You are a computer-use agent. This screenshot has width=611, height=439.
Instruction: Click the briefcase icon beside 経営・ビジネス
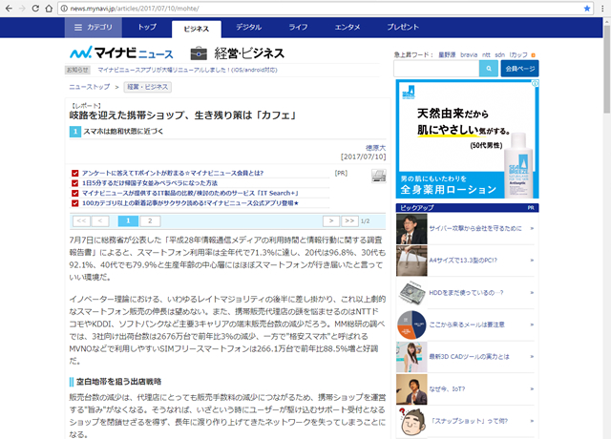point(199,52)
